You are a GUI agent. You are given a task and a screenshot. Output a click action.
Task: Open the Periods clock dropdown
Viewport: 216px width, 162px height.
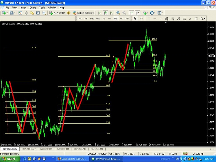pos(153,13)
